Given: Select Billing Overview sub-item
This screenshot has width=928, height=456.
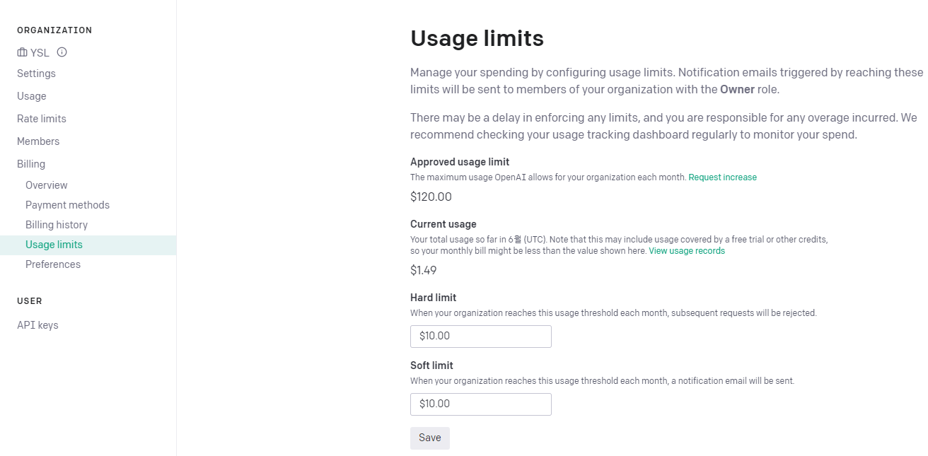Looking at the screenshot, I should pos(47,185).
